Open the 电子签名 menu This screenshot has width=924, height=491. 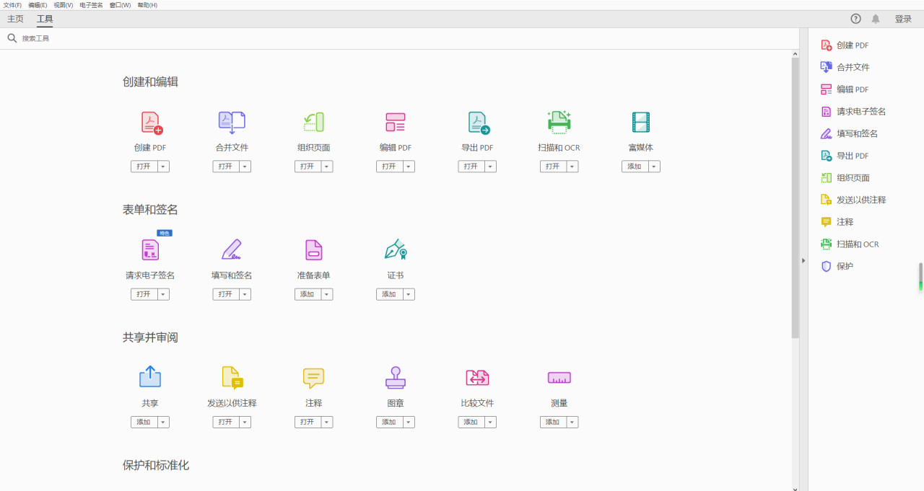pos(91,5)
